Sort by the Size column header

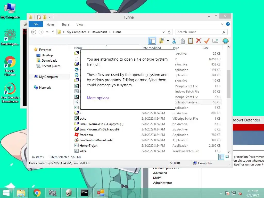pos(206,48)
